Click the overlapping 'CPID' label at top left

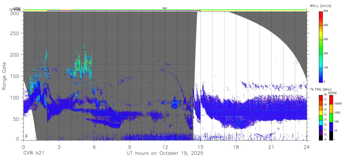click(17, 8)
